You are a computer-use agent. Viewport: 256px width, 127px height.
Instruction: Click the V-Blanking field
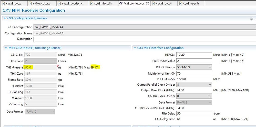coord(41,104)
